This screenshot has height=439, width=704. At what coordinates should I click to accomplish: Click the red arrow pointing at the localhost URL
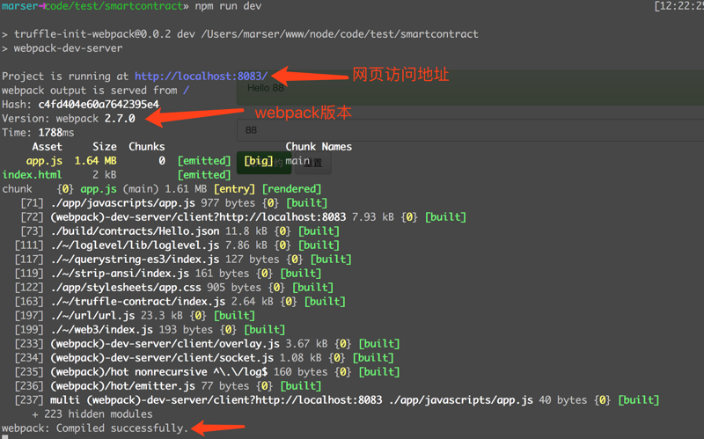(308, 77)
